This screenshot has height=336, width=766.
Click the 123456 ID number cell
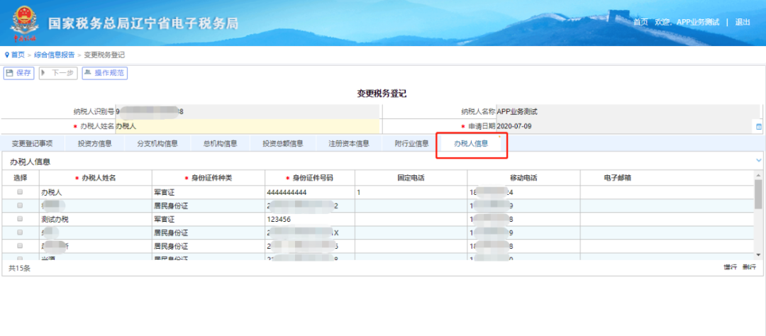point(310,219)
